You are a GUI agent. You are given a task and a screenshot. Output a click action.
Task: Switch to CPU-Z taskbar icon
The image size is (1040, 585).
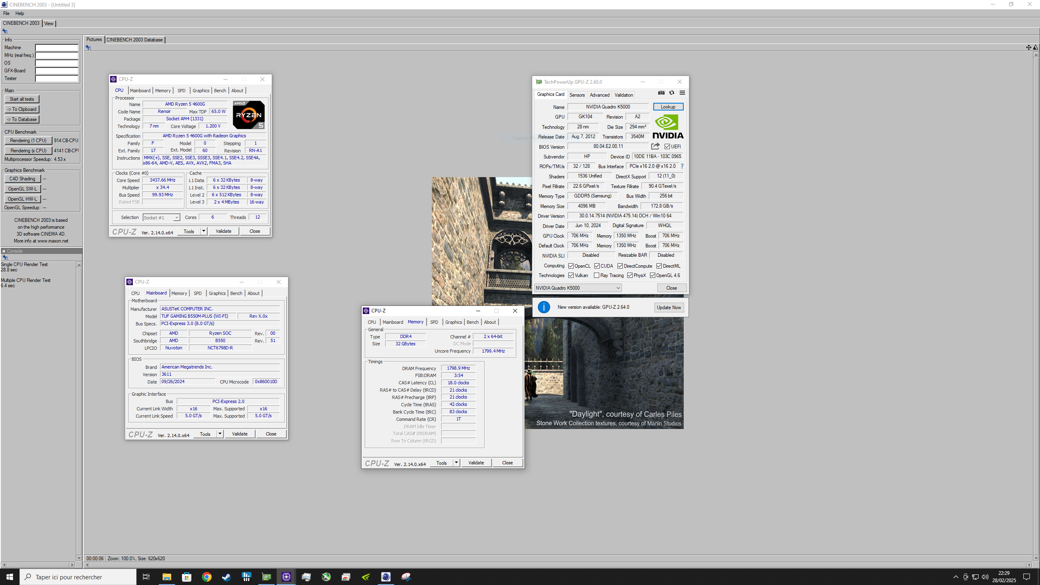pyautogui.click(x=286, y=577)
